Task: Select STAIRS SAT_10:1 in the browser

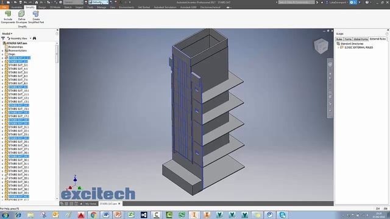Action: [19, 91]
